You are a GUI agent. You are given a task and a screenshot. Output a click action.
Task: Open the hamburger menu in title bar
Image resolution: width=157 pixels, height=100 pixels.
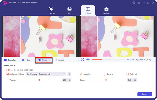(139, 3)
